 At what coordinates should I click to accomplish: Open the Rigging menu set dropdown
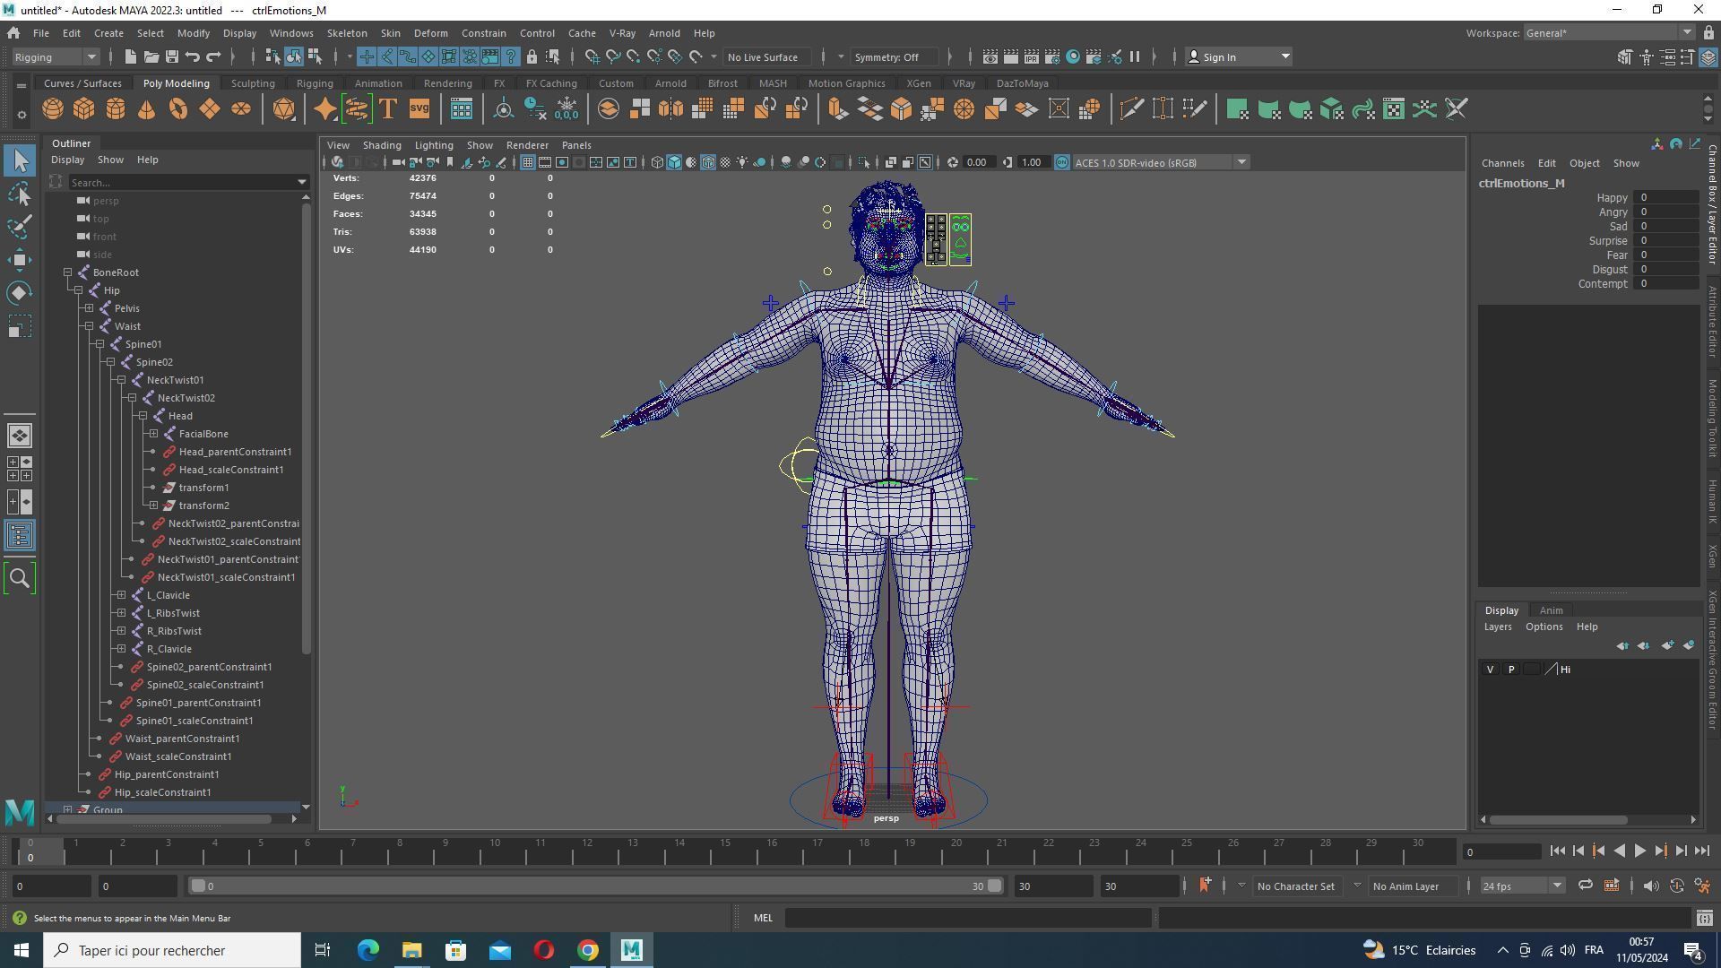pyautogui.click(x=55, y=56)
